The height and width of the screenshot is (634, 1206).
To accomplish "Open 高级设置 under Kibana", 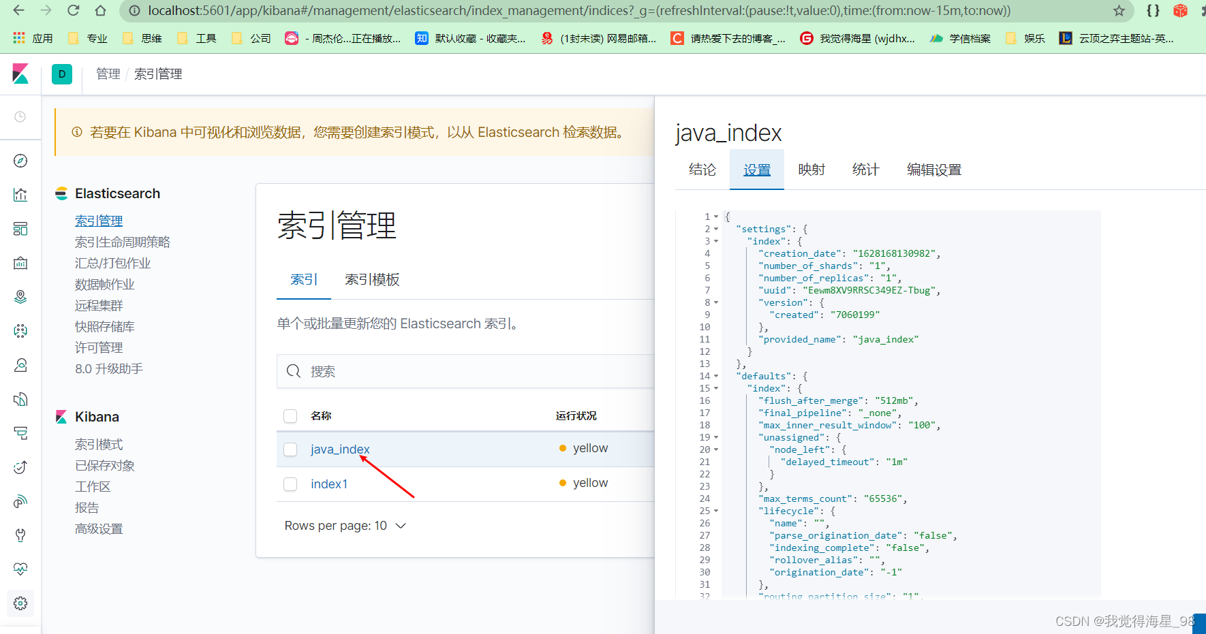I will coord(99,528).
